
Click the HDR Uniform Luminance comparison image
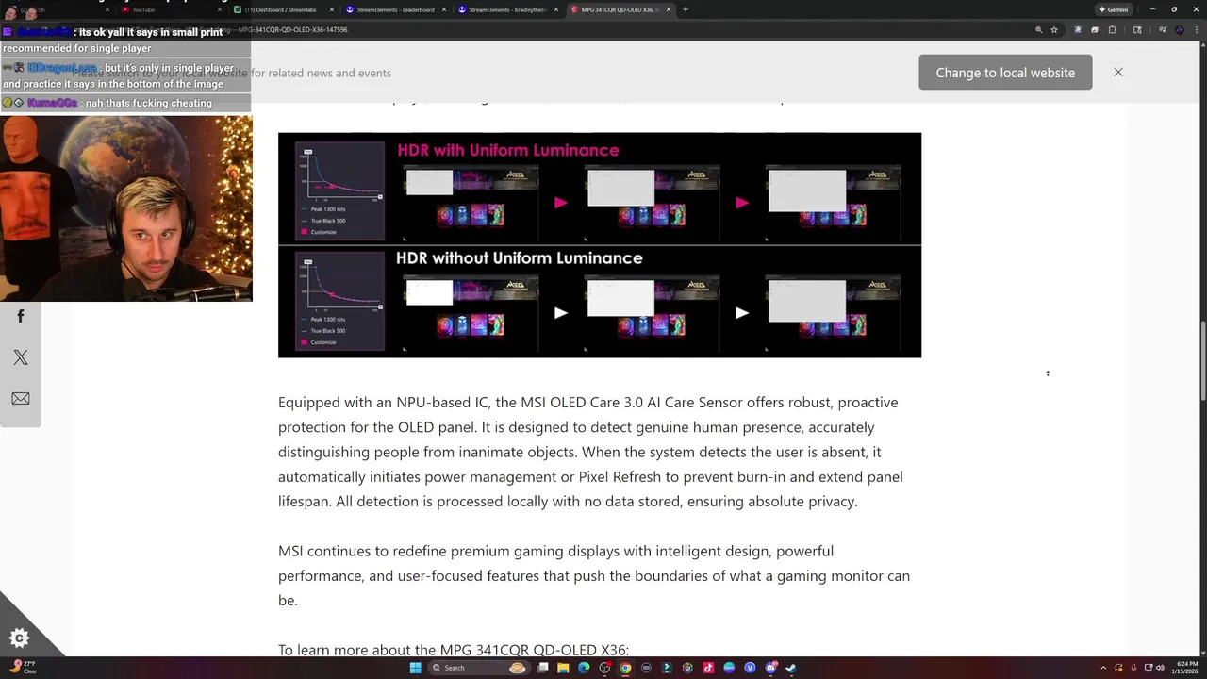click(x=600, y=245)
